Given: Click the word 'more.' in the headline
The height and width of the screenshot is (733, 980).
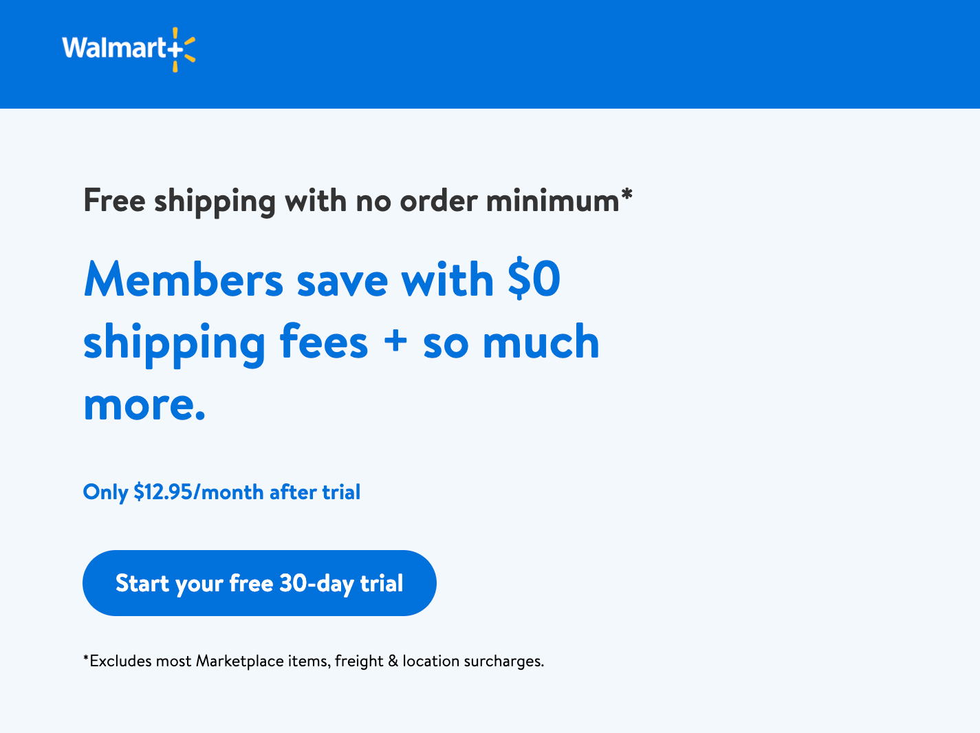Looking at the screenshot, I should click(x=144, y=404).
